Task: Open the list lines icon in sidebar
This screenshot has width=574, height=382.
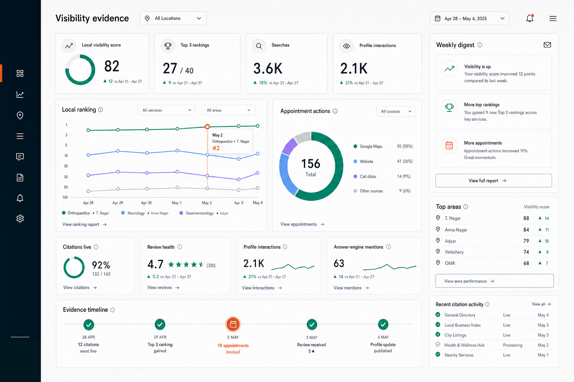Action: pyautogui.click(x=20, y=136)
